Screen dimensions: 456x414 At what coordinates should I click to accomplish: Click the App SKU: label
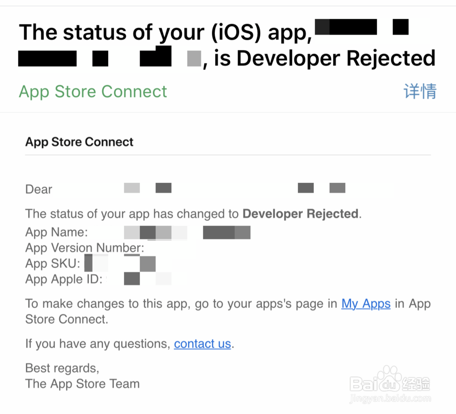coord(52,264)
